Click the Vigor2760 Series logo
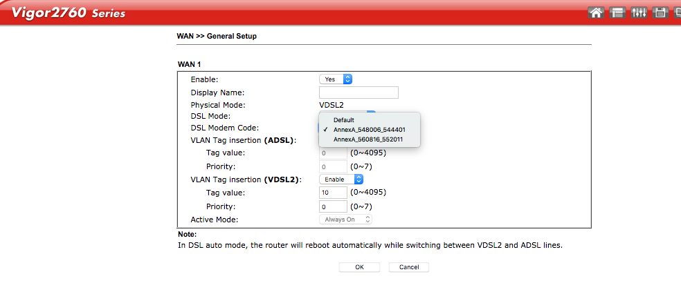The width and height of the screenshot is (681, 301). pyautogui.click(x=69, y=12)
